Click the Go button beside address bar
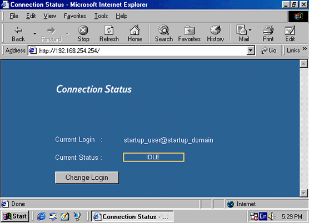 [269, 50]
